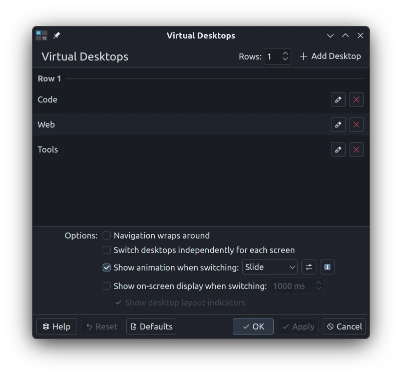The height and width of the screenshot is (377, 402).
Task: Restore Defaults
Action: coord(151,326)
